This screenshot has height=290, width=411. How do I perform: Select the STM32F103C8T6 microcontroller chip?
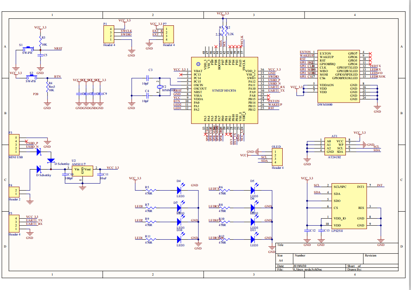[224, 90]
